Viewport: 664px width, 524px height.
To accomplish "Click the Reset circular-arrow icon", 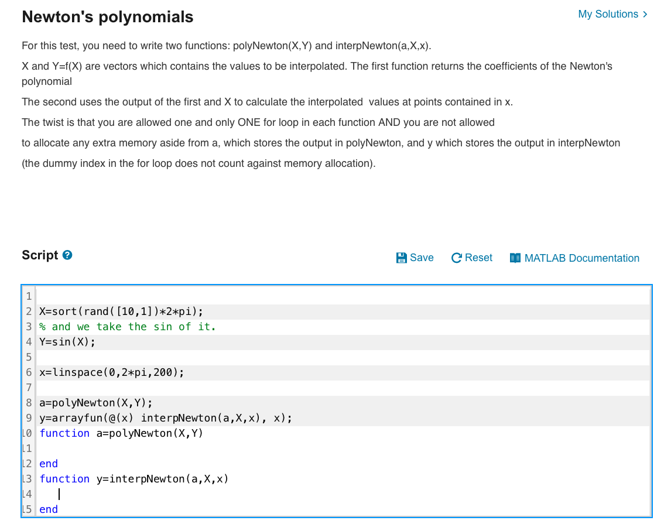I will 456,258.
